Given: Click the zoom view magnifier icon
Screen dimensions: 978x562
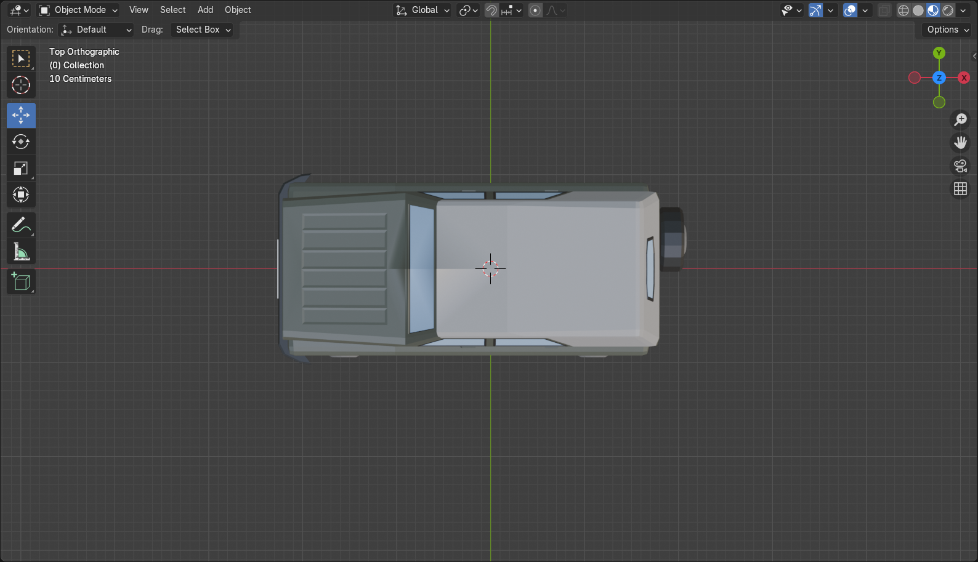Looking at the screenshot, I should [x=960, y=119].
